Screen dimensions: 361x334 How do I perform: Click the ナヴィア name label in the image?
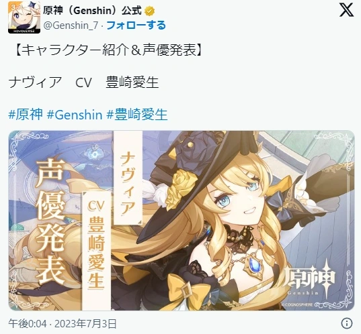click(x=128, y=184)
